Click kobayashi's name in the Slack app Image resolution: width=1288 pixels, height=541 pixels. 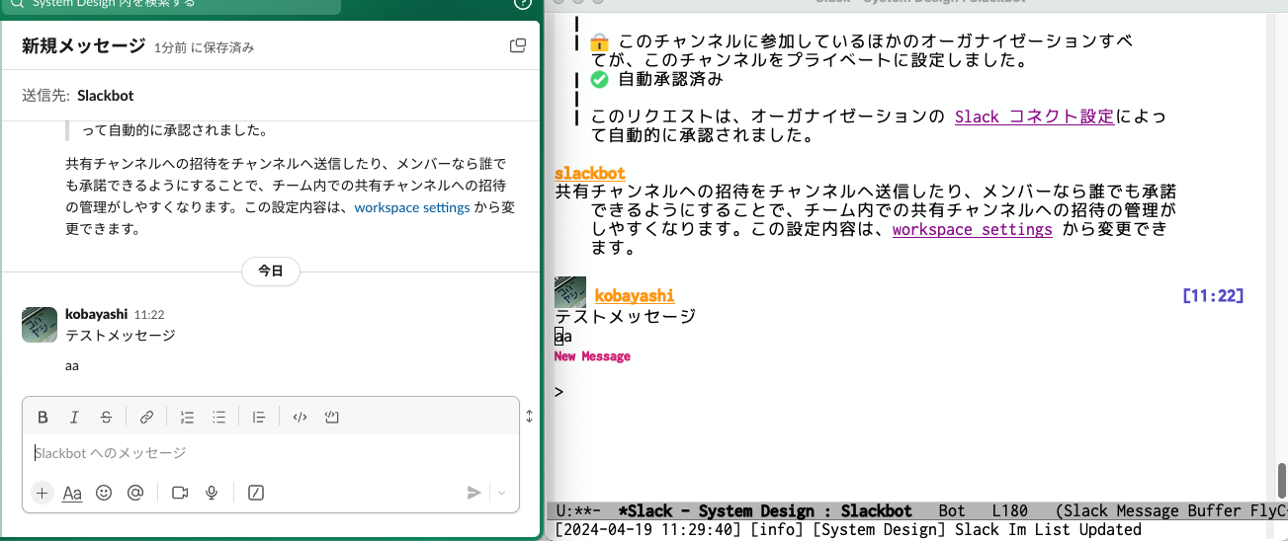click(96, 314)
